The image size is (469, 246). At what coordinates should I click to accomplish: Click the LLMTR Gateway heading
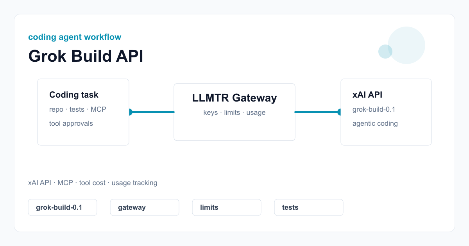[x=234, y=98]
